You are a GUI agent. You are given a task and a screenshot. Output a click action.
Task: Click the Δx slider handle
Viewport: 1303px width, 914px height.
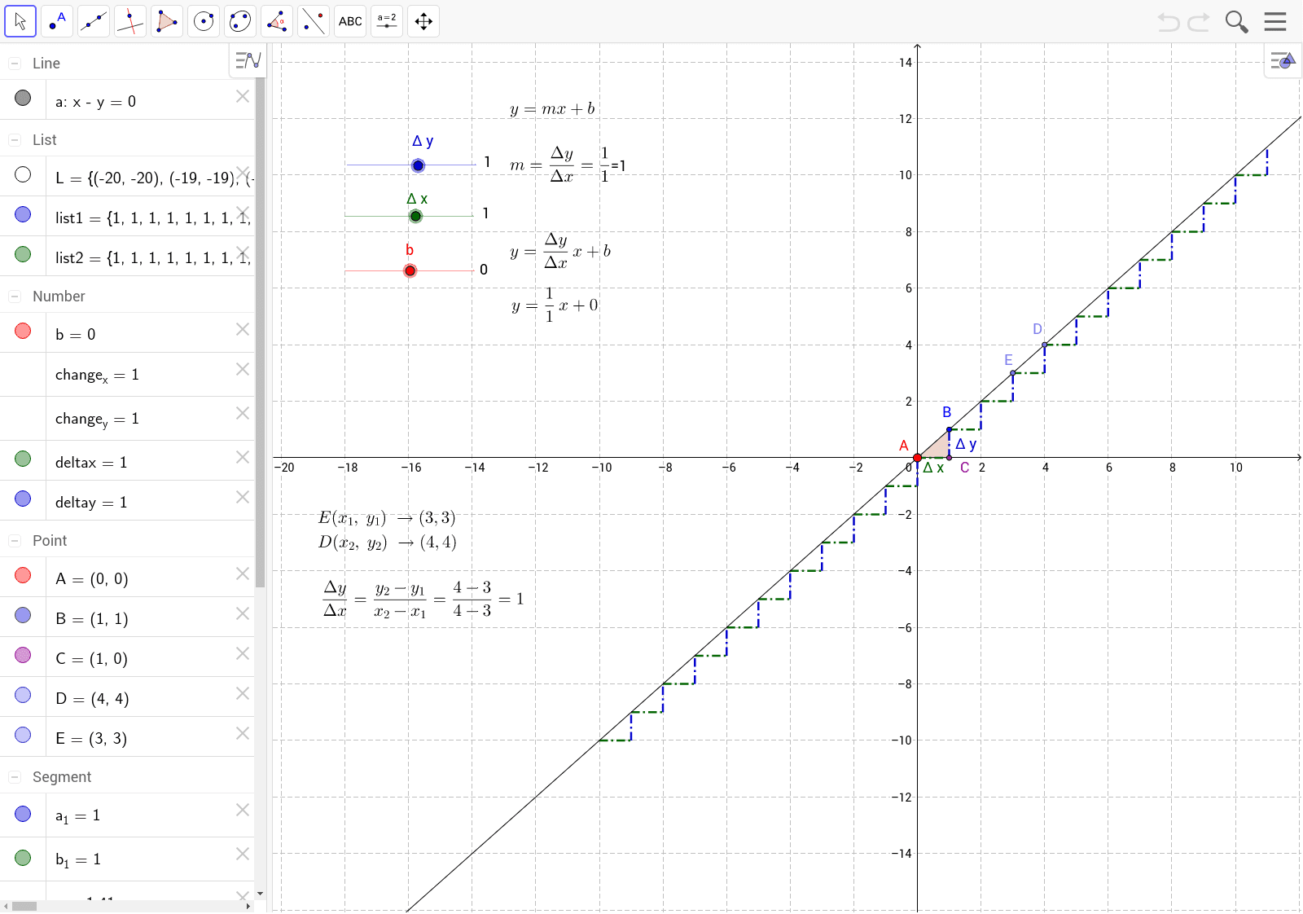click(415, 216)
